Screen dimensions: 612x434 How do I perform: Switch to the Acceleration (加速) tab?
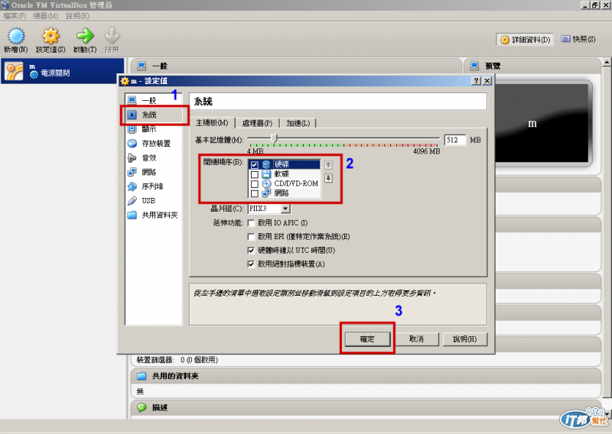coord(298,123)
